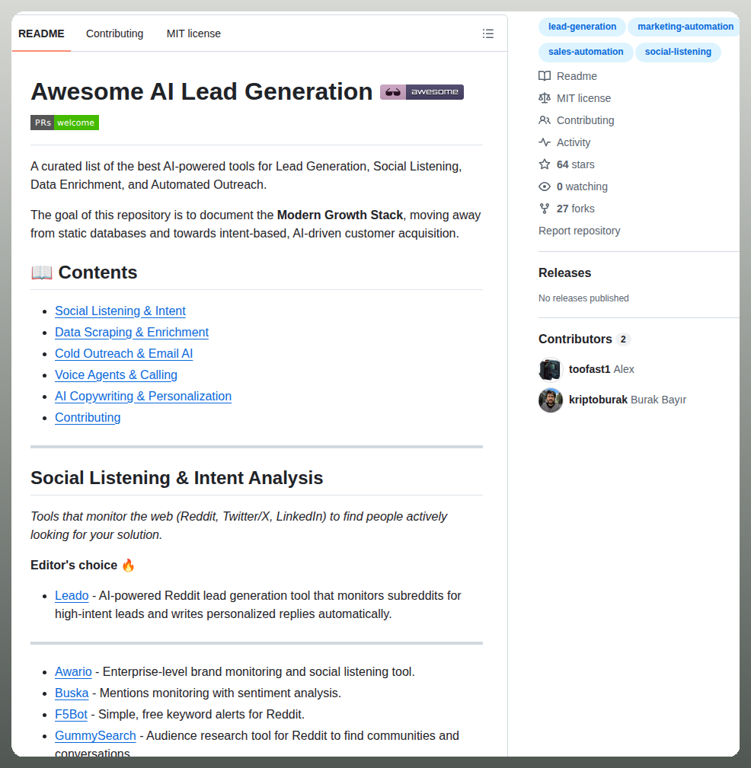Click 'No releases published' text
The height and width of the screenshot is (768, 751).
[x=583, y=298]
